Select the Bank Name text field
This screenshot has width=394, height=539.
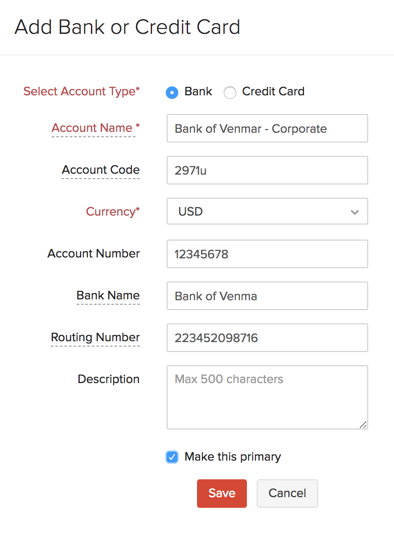click(267, 296)
